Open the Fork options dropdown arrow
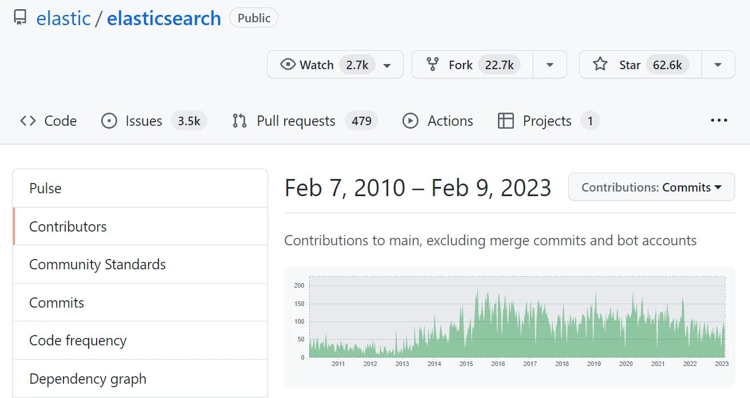Image resolution: width=750 pixels, height=398 pixels. (549, 65)
